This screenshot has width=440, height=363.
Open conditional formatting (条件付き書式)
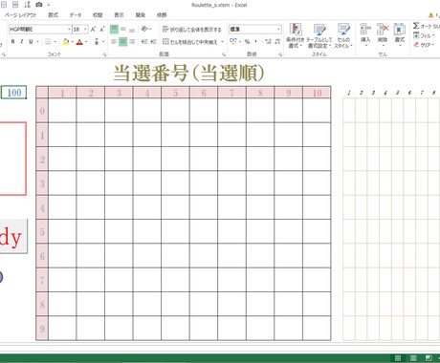(296, 35)
